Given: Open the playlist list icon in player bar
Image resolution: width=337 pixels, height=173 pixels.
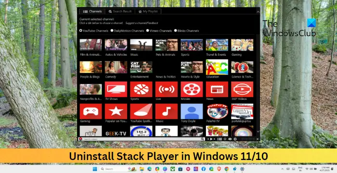Looking at the screenshot, I should [220, 139].
